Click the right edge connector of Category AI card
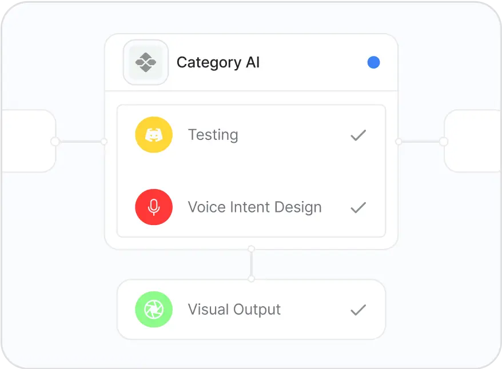The image size is (502, 369). pos(399,141)
